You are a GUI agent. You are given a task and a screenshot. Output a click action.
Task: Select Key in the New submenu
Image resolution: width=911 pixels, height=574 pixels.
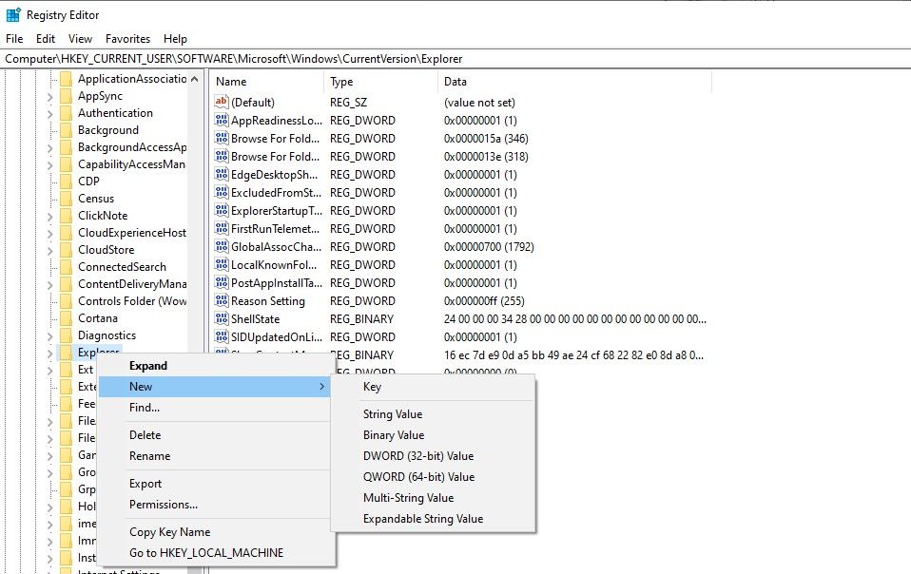(x=372, y=387)
